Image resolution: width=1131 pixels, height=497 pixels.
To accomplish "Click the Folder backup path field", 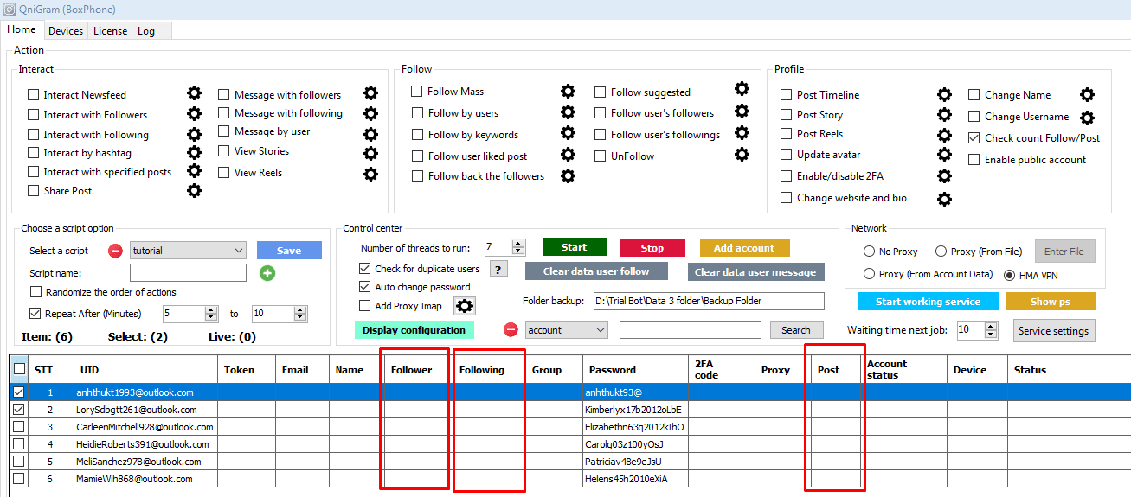I will [x=709, y=301].
